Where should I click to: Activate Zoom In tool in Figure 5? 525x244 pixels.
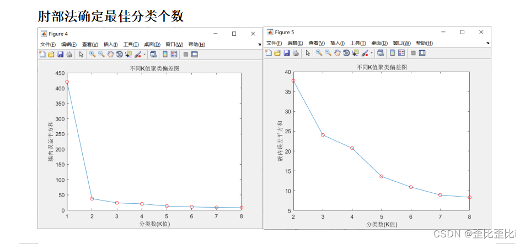click(319, 52)
